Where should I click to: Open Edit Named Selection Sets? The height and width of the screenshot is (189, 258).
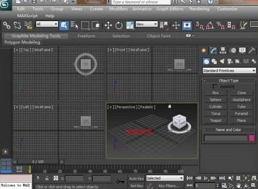click(x=243, y=25)
